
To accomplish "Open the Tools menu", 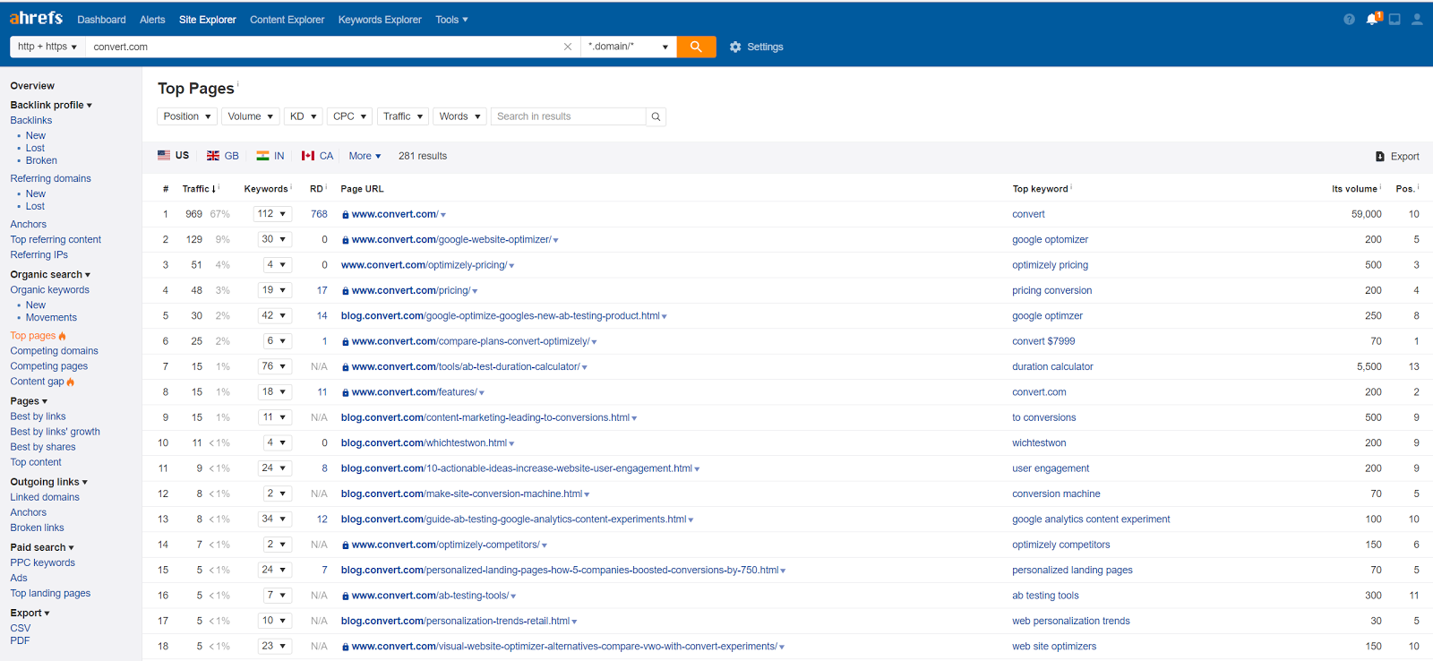I will [x=451, y=20].
